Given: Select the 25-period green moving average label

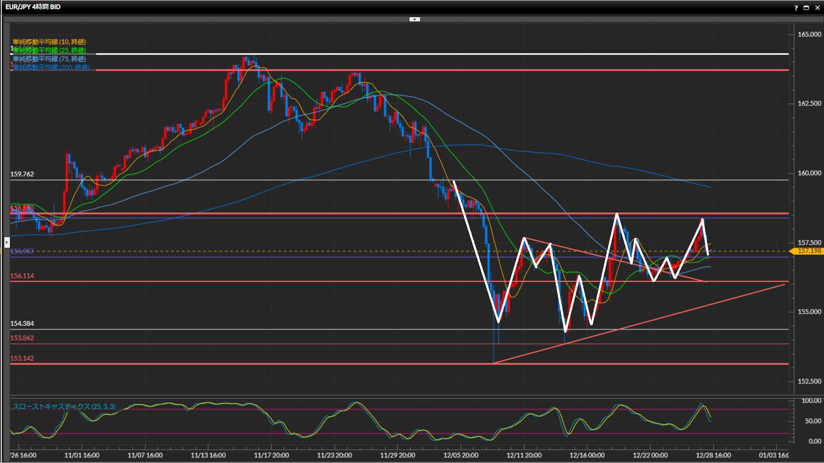Looking at the screenshot, I should 49,50.
